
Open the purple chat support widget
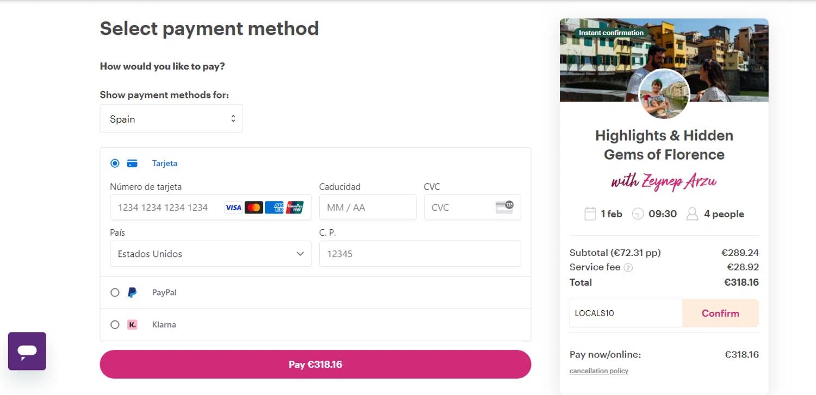tap(27, 351)
